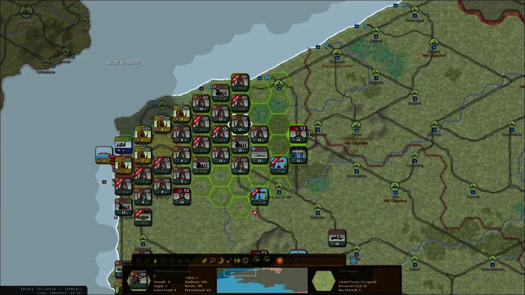Screen dimensions: 525x295
Task: Open the magnifier search tool
Action: click(212, 261)
